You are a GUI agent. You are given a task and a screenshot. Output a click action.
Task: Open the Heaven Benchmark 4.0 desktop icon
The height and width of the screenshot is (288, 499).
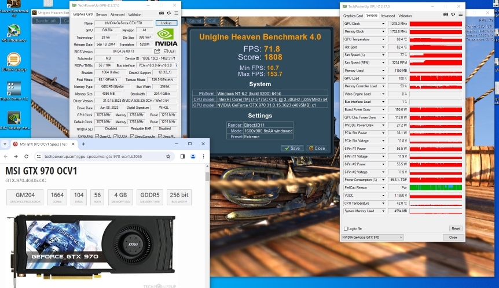(x=14, y=9)
